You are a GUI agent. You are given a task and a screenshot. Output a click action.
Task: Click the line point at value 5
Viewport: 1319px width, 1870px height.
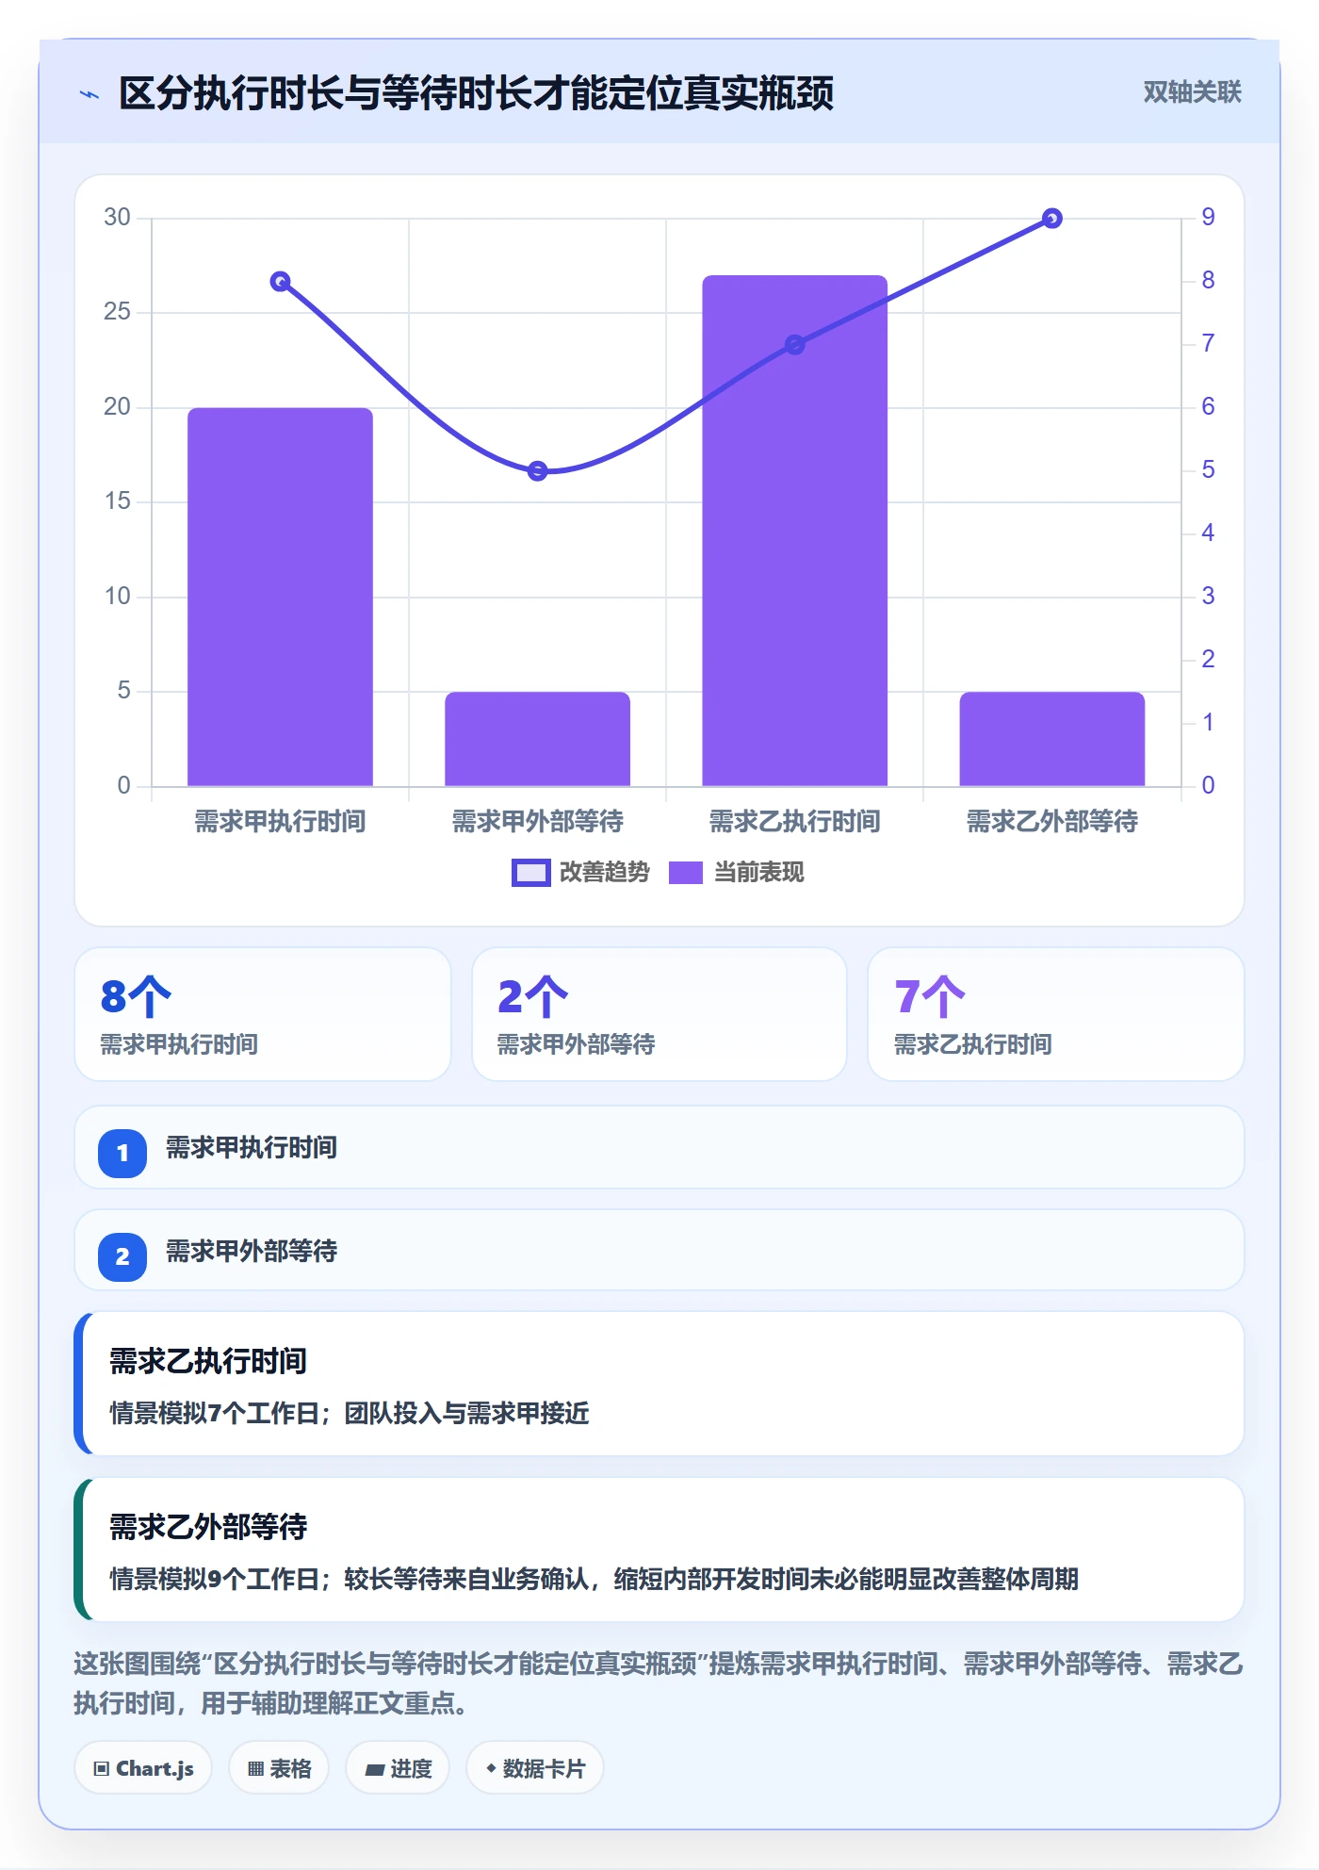537,470
